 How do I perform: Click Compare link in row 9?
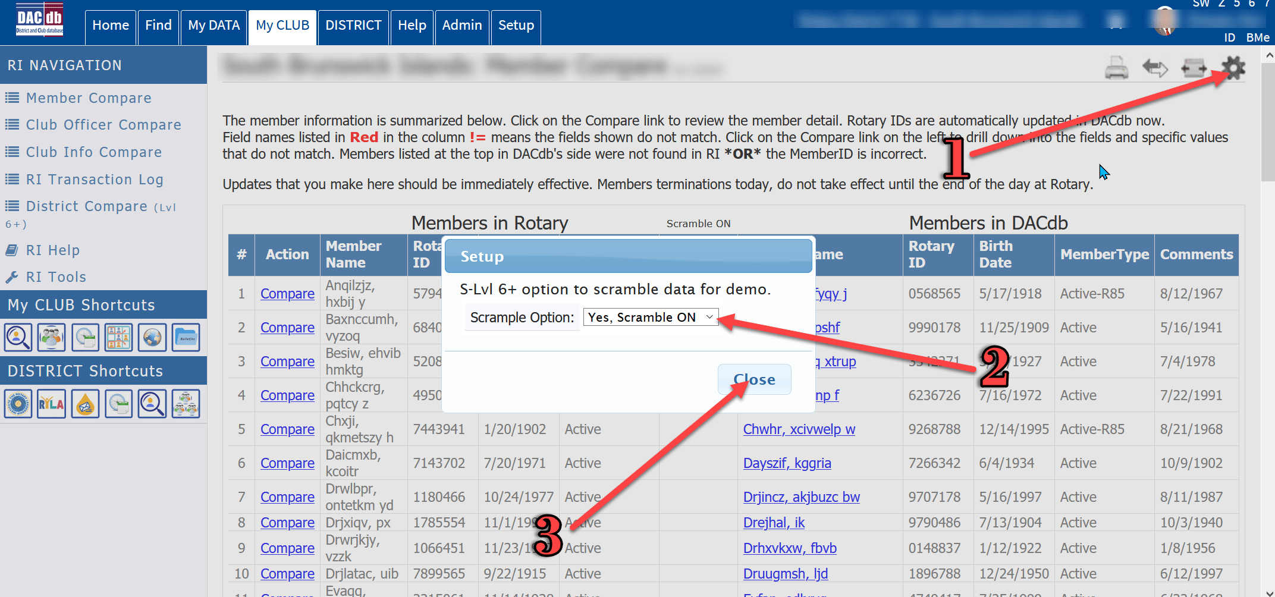pyautogui.click(x=287, y=548)
